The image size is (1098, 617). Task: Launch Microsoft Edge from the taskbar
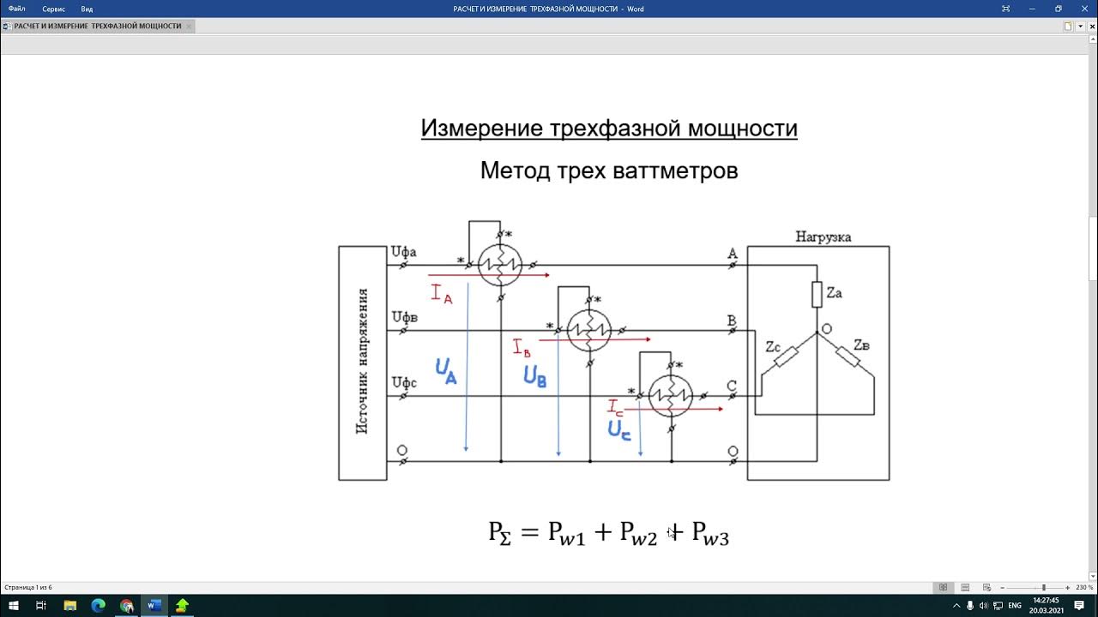pos(97,605)
